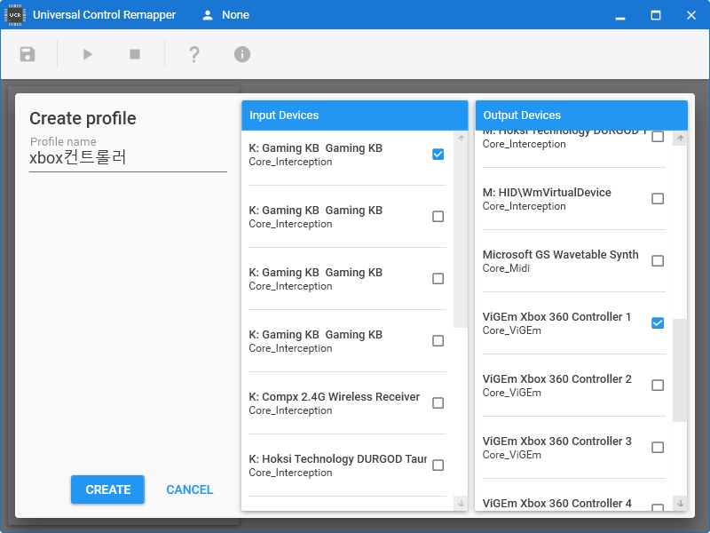Click the "Universal Control Remapper" window title
The image size is (710, 533).
coord(104,15)
